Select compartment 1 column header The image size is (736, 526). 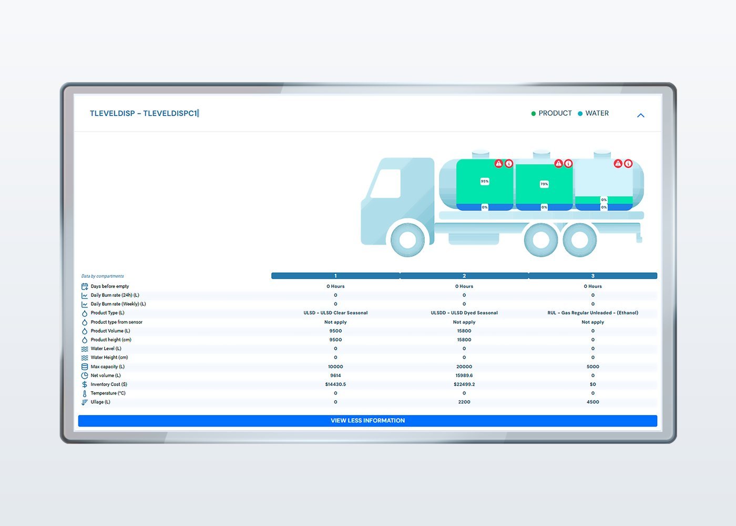335,276
